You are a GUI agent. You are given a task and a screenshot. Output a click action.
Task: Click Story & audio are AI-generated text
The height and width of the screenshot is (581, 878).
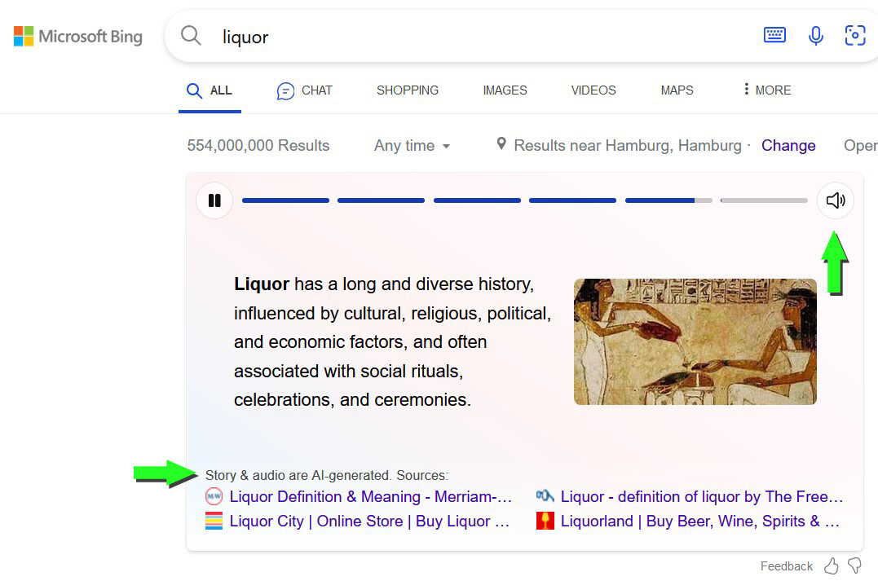click(298, 475)
